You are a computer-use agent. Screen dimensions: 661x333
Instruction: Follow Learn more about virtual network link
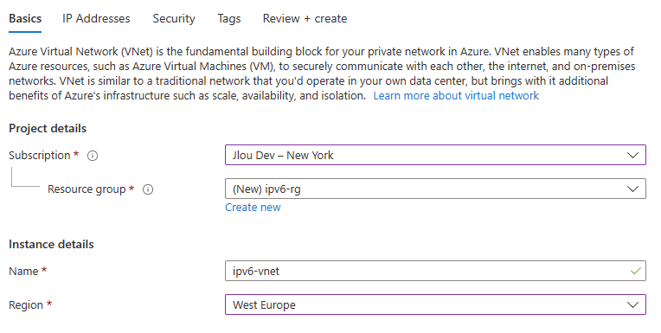click(456, 96)
